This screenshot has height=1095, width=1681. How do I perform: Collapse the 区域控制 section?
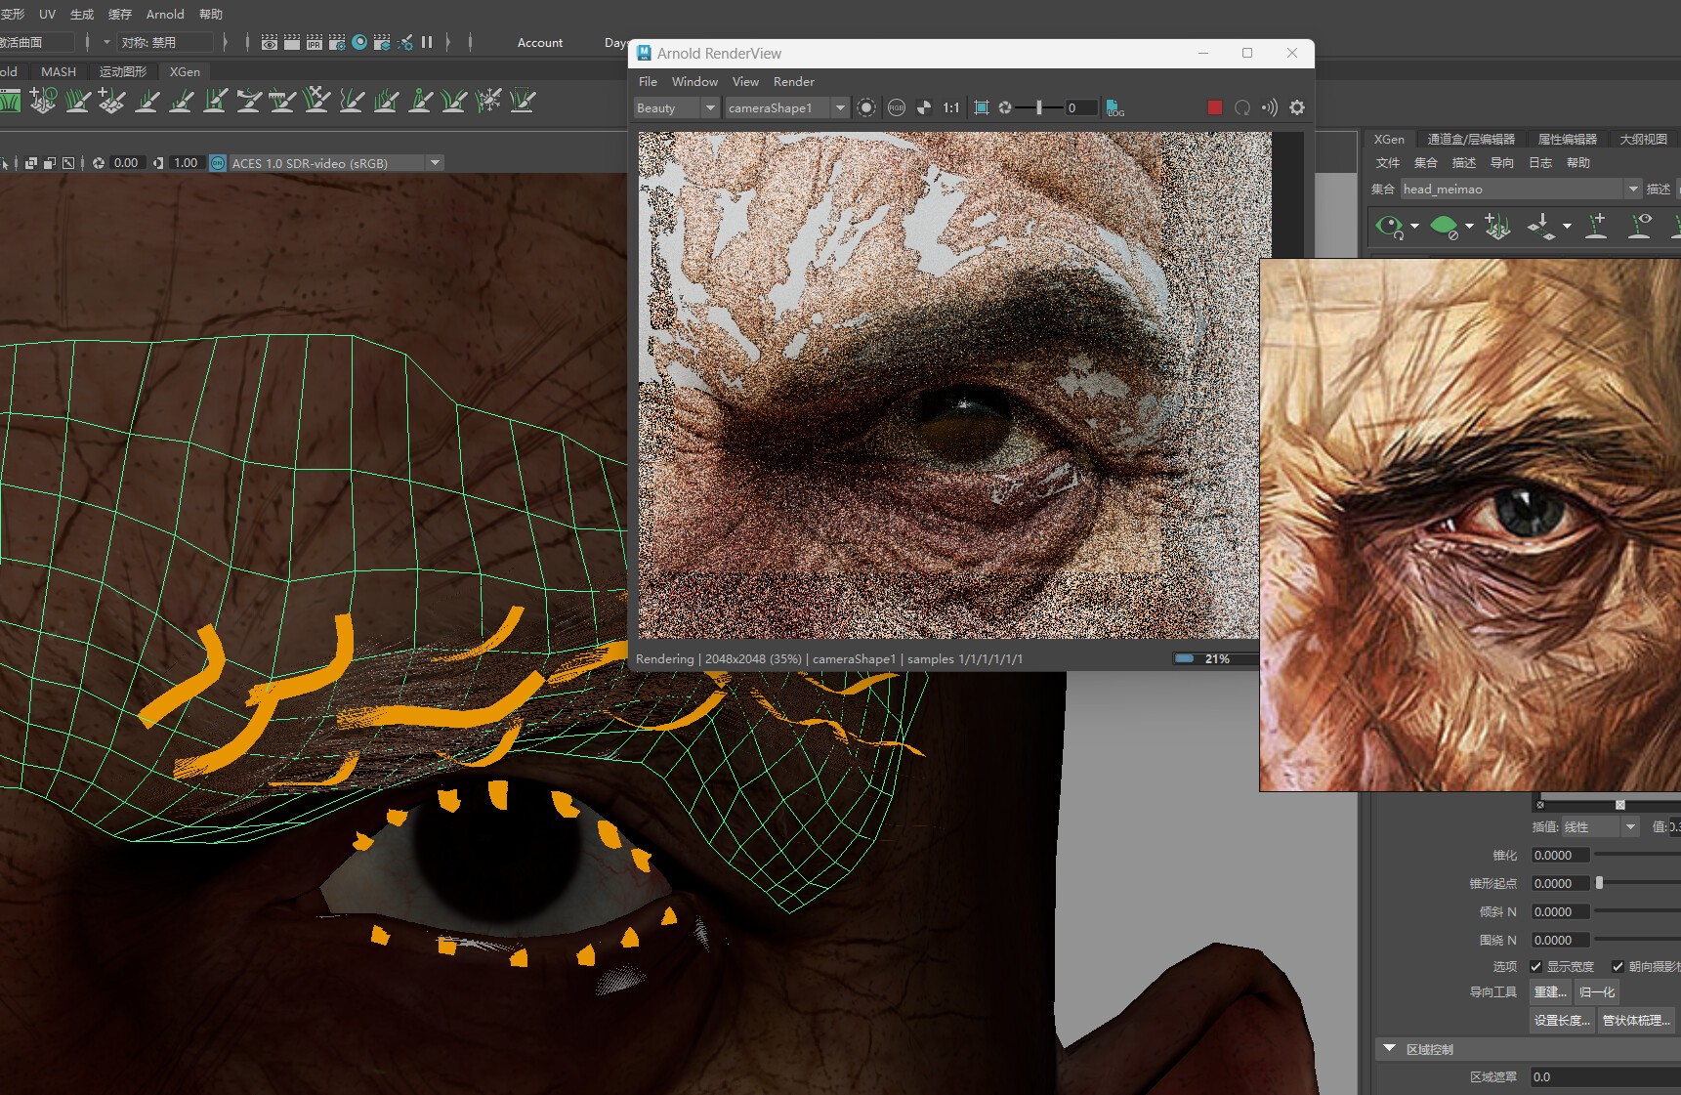[1389, 1048]
